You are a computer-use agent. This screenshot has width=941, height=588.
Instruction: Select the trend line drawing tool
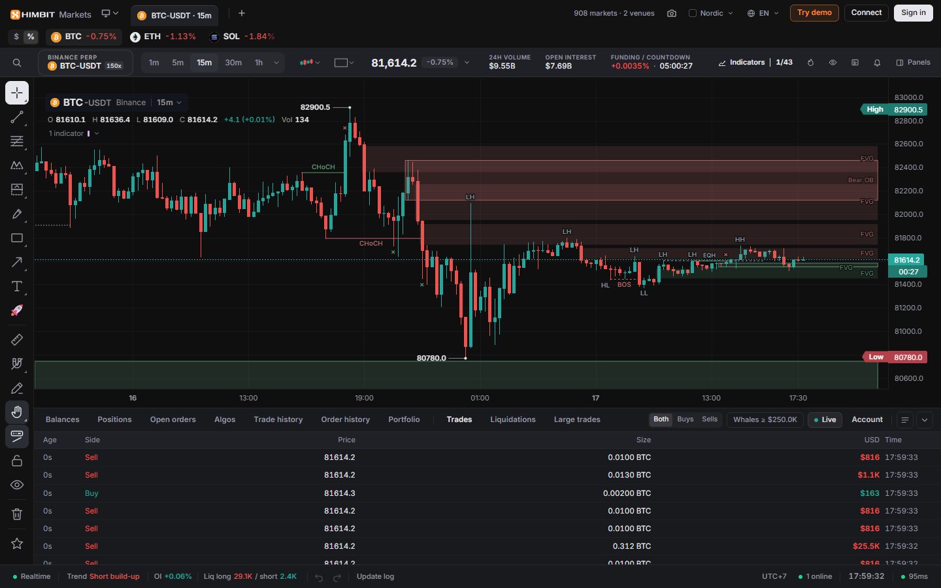tap(17, 117)
